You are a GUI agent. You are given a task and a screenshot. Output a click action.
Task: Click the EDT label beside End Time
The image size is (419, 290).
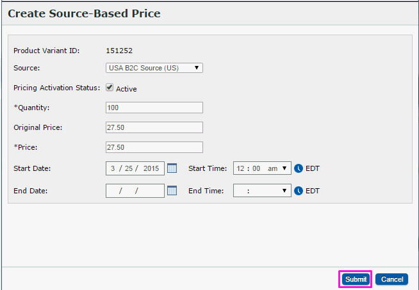(x=313, y=191)
